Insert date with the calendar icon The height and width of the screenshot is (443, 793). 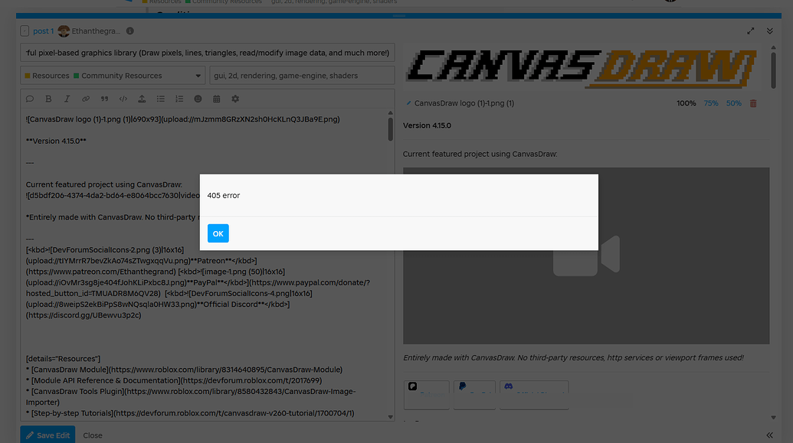(x=217, y=99)
